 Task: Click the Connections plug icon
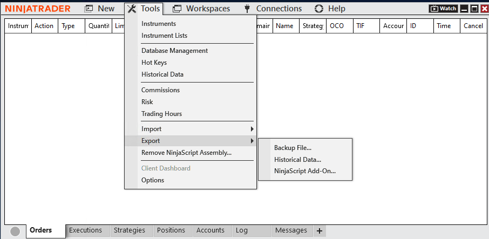coord(247,9)
